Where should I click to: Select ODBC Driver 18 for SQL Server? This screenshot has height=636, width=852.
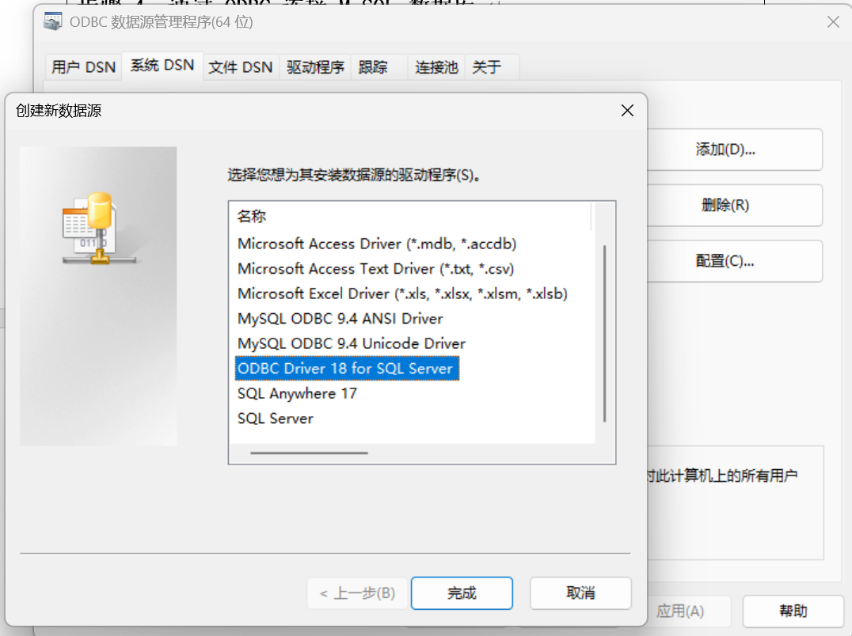click(x=347, y=369)
